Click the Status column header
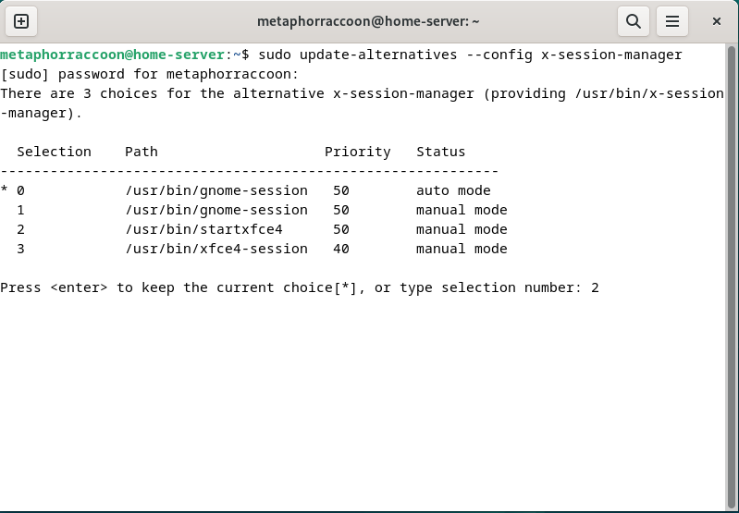The width and height of the screenshot is (739, 513). coord(440,152)
